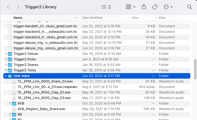Collapse the User wavs folder
The image size is (197, 120).
click(6, 76)
